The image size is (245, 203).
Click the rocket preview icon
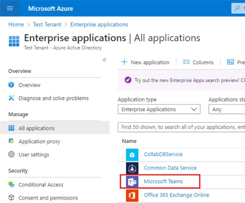click(128, 80)
